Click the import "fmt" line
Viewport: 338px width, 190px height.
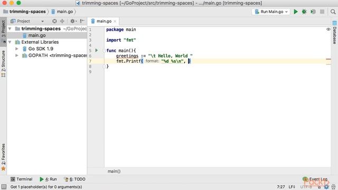pos(121,40)
